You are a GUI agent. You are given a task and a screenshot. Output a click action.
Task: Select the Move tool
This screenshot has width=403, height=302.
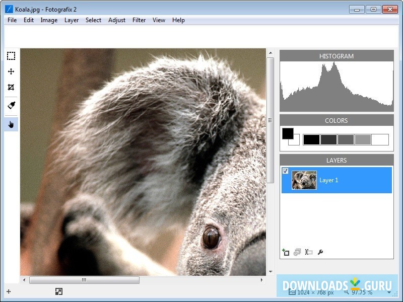[x=11, y=71]
